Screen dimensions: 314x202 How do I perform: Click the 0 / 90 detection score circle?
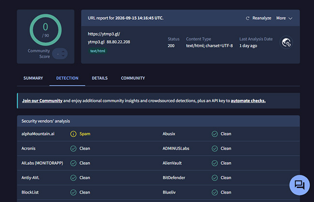[x=45, y=30]
